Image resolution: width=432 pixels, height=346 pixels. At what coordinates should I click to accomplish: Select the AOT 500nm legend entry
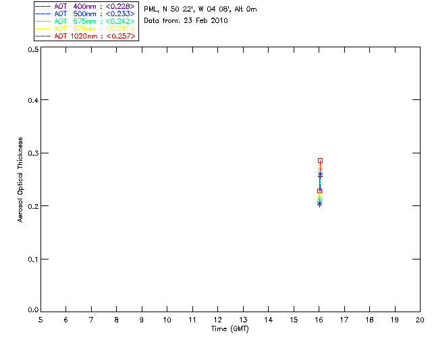85,14
